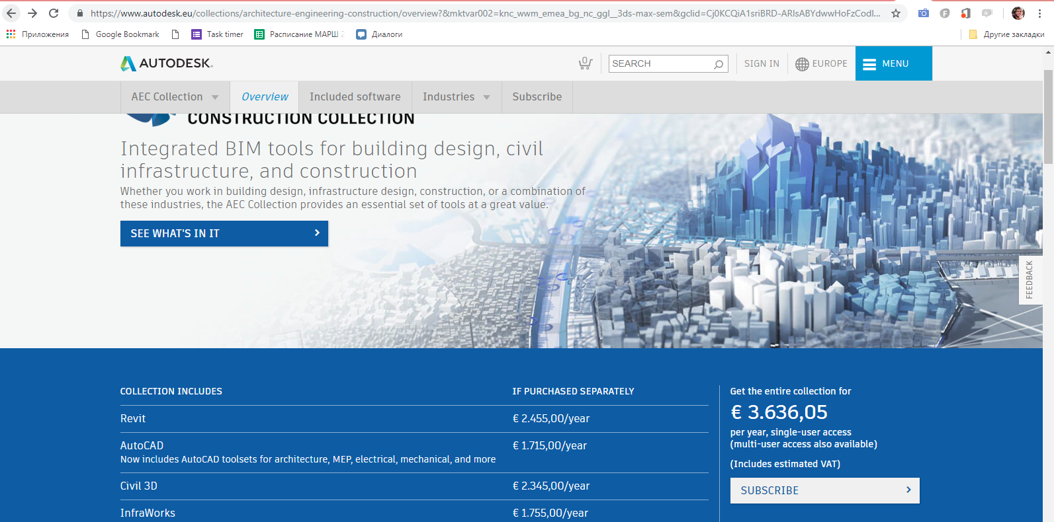Open the shopping cart icon
This screenshot has width=1054, height=522.
click(586, 63)
